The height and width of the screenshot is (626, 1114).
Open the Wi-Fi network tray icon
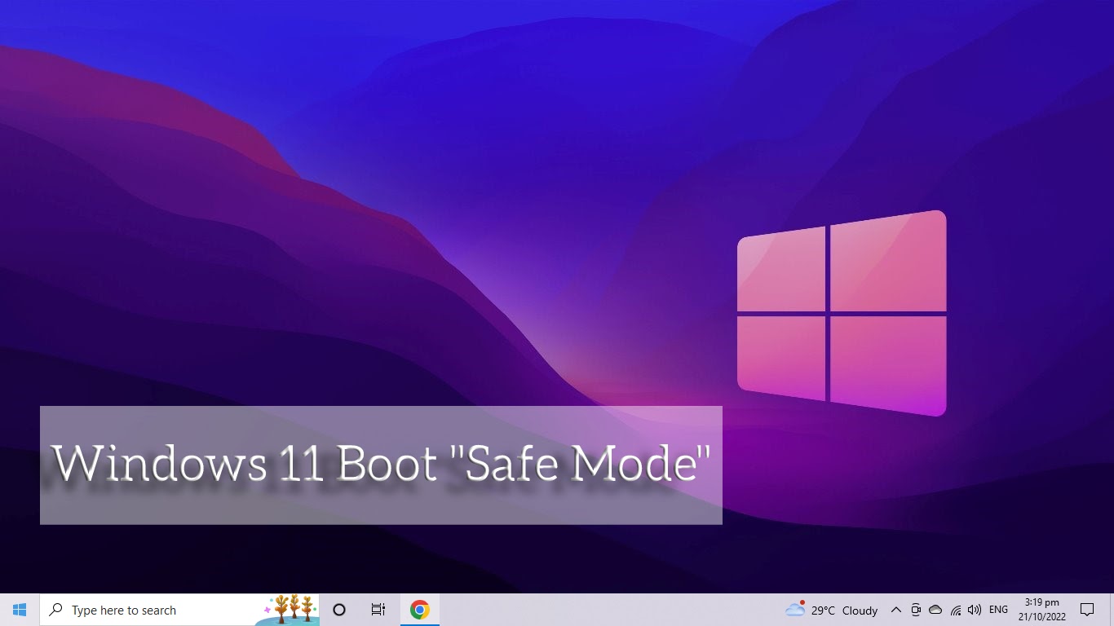click(x=955, y=610)
